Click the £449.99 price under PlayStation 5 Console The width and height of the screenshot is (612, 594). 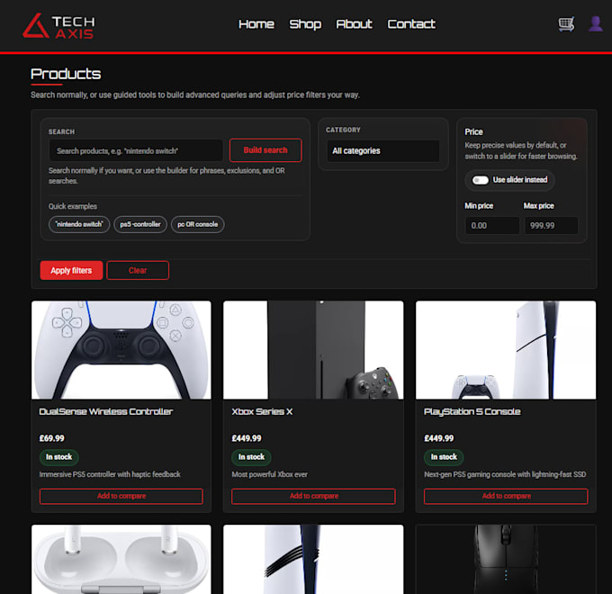click(438, 438)
